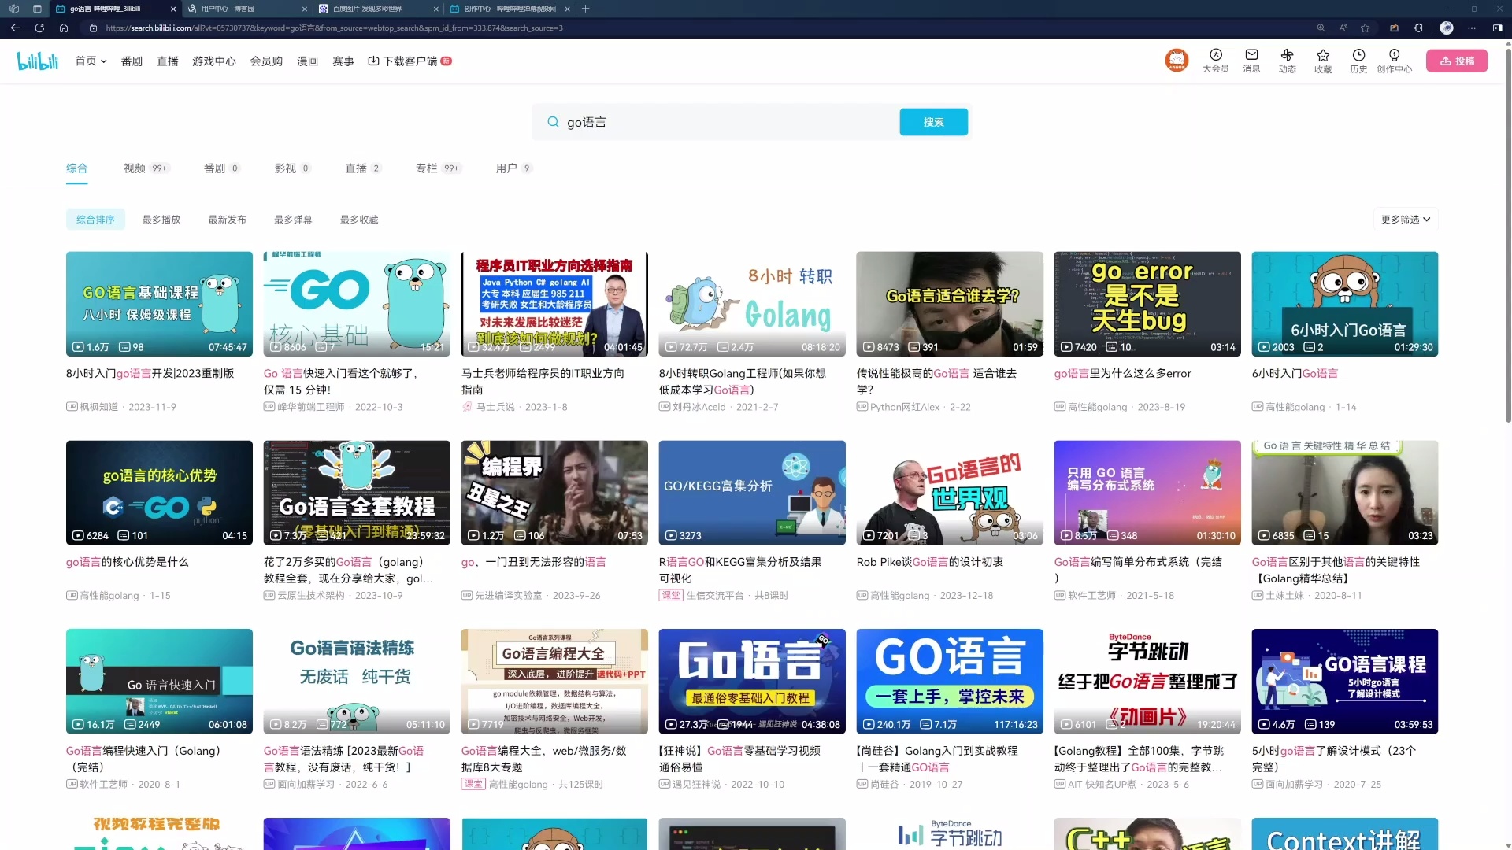The width and height of the screenshot is (1512, 850).
Task: Open the browser settings menu
Action: pos(1471,28)
